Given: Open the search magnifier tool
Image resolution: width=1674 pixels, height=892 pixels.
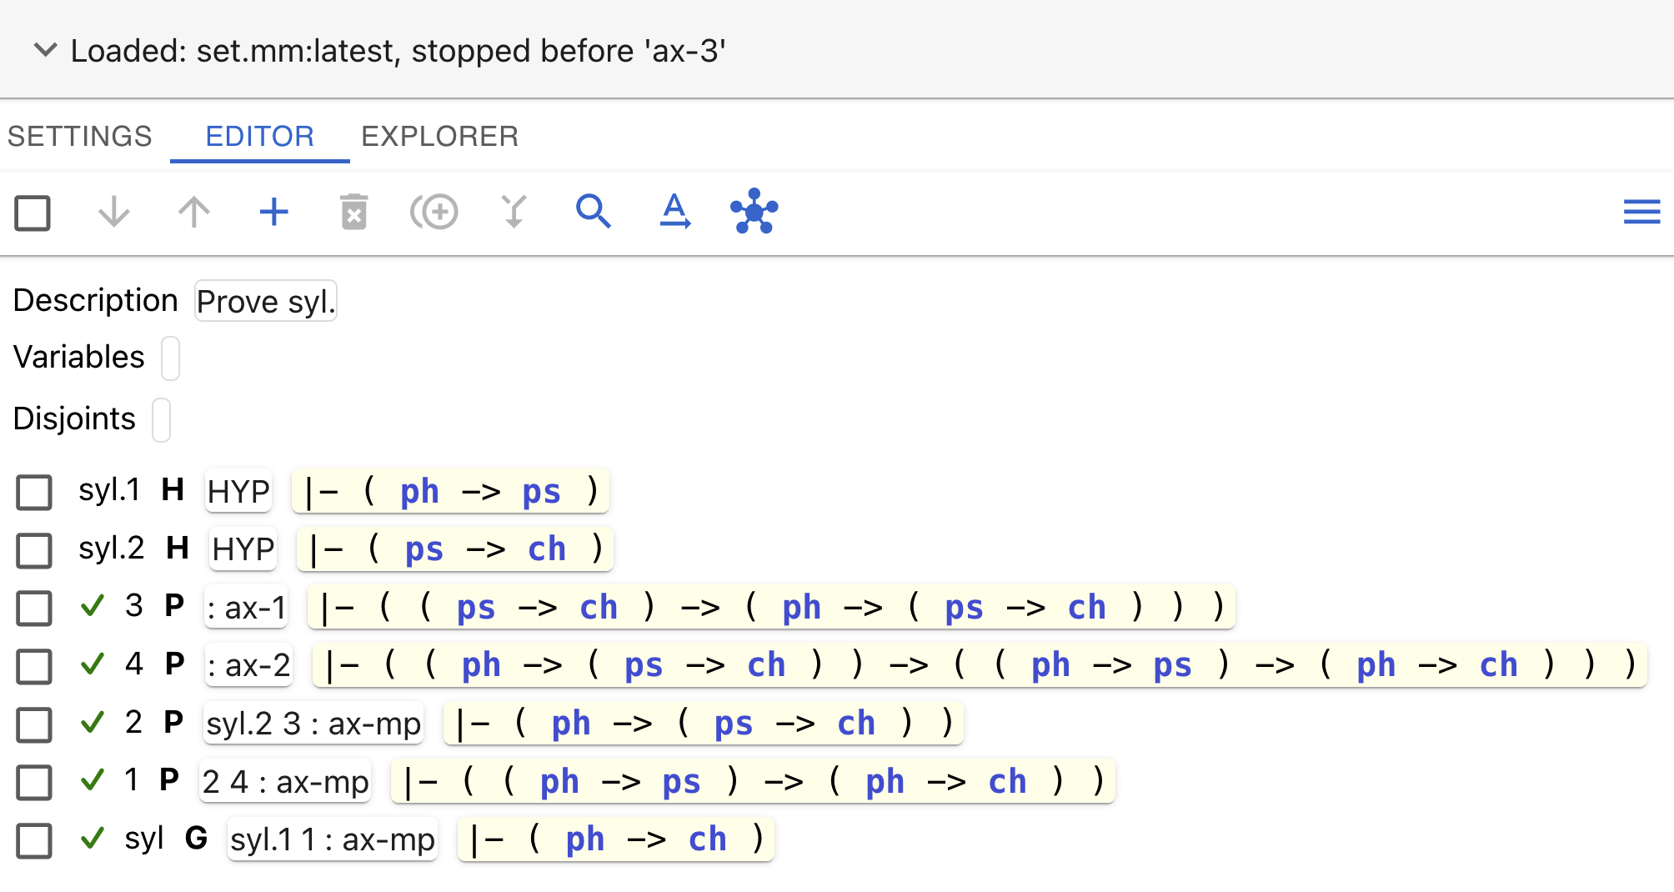Looking at the screenshot, I should (x=594, y=212).
